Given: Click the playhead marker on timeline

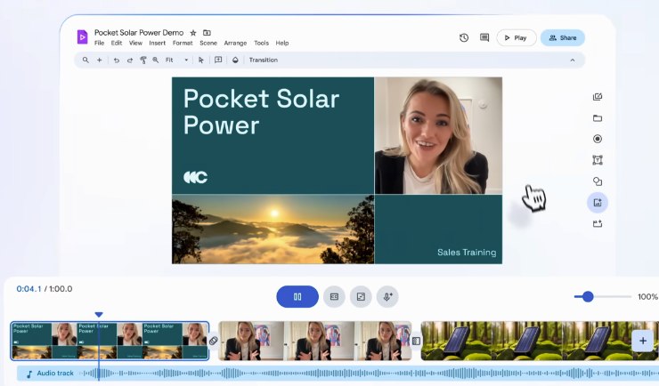Looking at the screenshot, I should tap(99, 315).
